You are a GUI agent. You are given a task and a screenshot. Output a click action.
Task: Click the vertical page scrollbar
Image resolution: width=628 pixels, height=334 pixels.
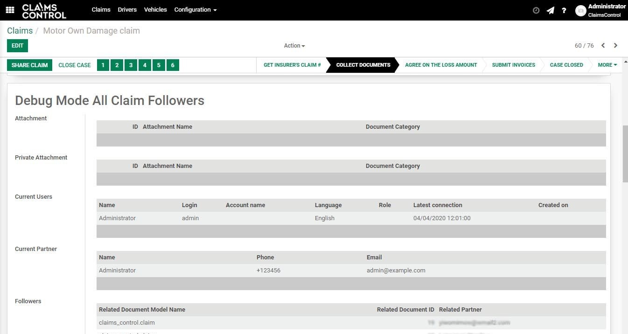(x=625, y=154)
